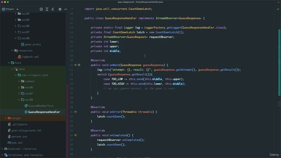This screenshot has height=158, width=281.
Task: Click the onCompleted method name
Action: 118,135
